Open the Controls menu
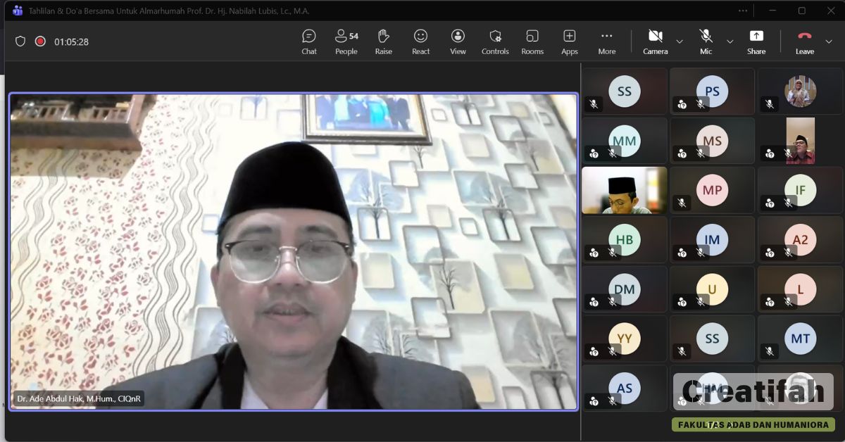This screenshot has width=845, height=442. click(495, 42)
